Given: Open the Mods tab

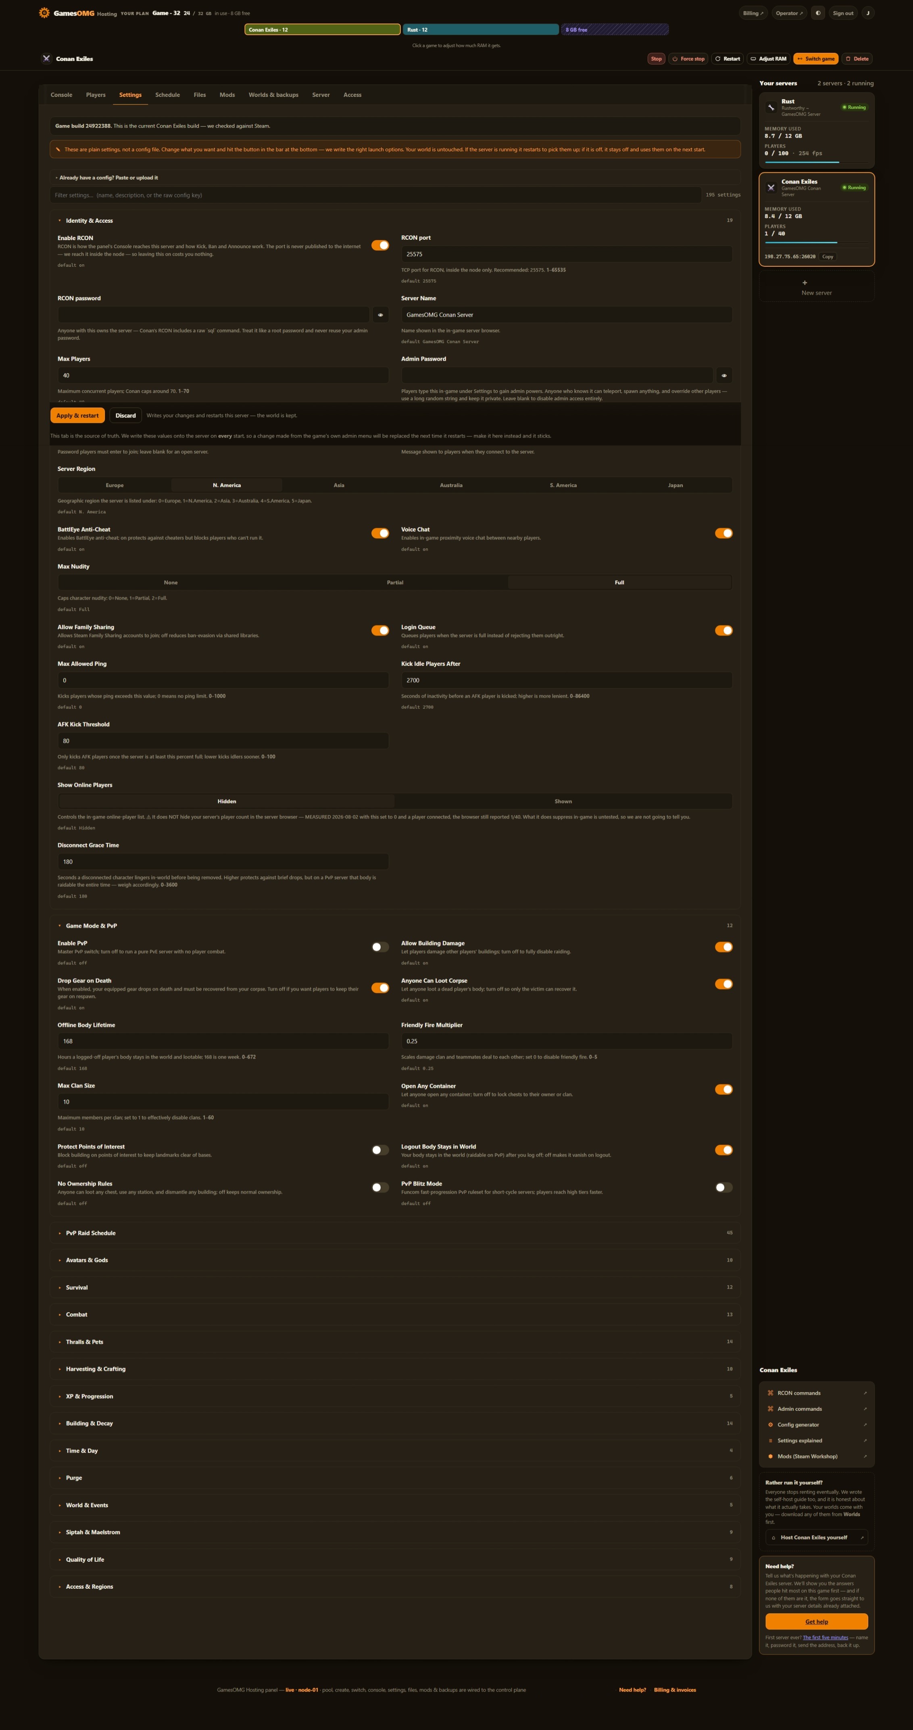Looking at the screenshot, I should click(227, 95).
